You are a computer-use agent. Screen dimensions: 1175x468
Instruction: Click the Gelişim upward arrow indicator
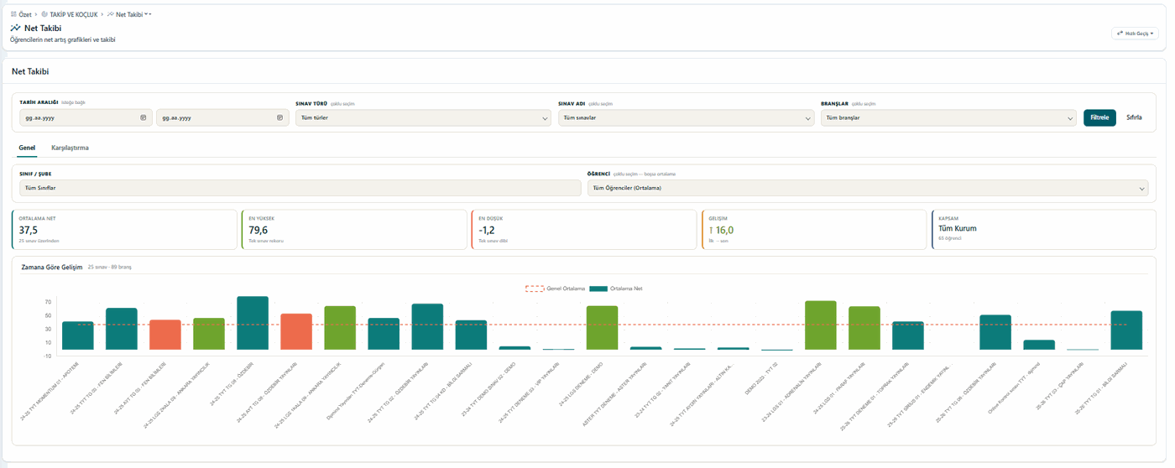point(711,230)
